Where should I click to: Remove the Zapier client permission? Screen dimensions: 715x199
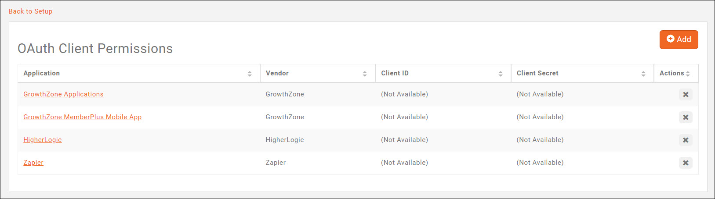[685, 163]
